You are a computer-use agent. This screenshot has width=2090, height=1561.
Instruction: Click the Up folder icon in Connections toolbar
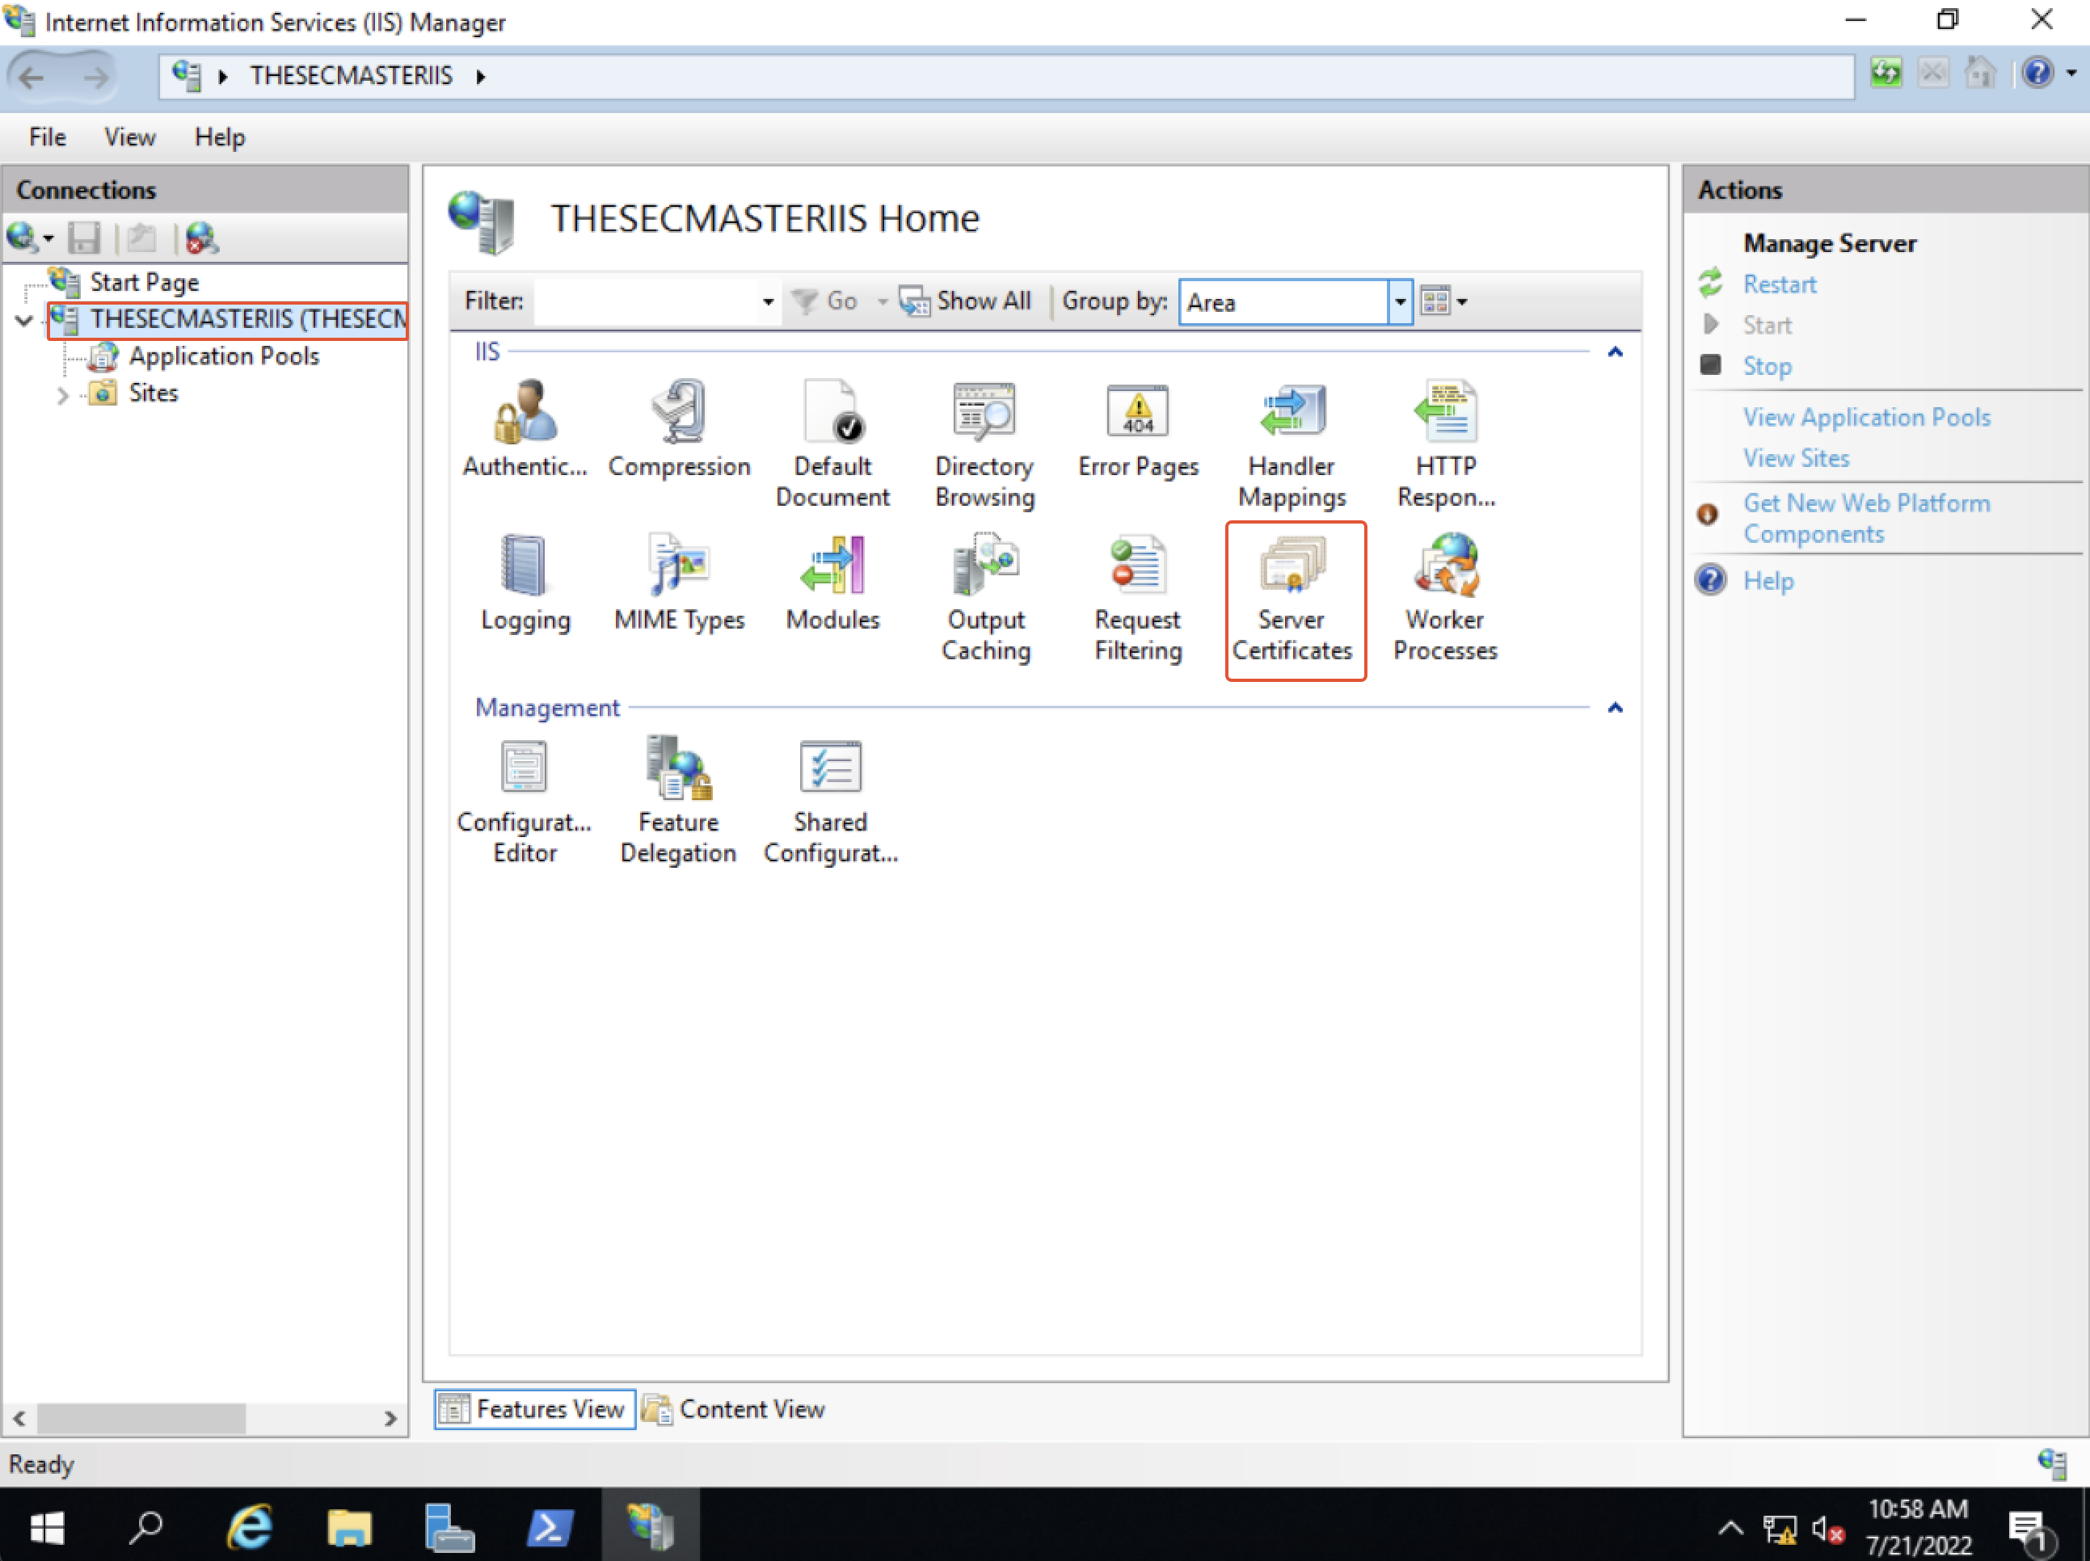pos(141,238)
